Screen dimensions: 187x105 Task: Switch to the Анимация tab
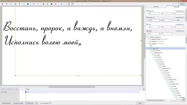click(x=176, y=7)
